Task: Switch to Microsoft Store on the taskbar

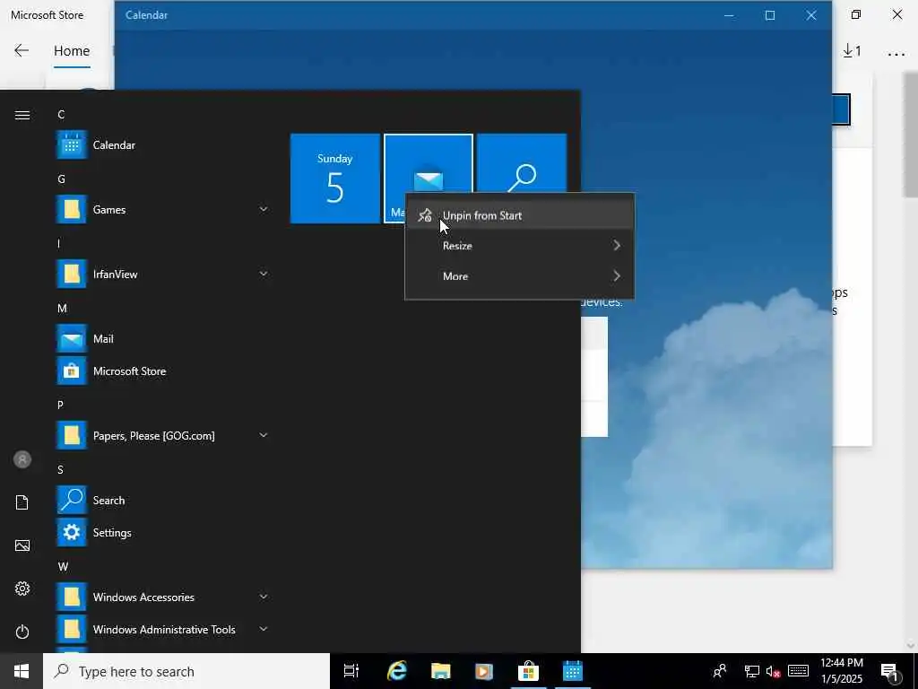Action: point(528,671)
